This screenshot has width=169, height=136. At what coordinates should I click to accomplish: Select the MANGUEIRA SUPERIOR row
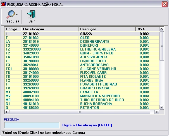click(82, 96)
